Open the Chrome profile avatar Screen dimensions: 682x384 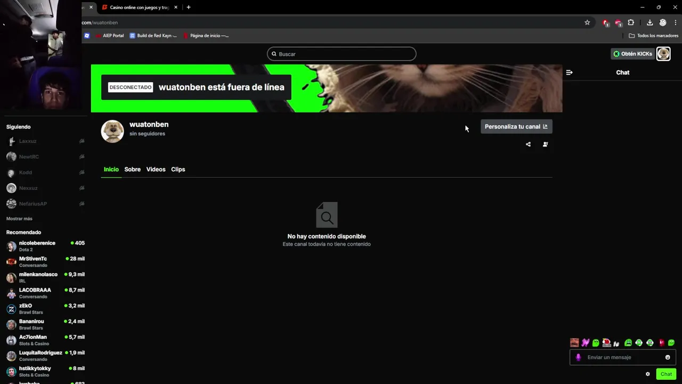click(663, 22)
